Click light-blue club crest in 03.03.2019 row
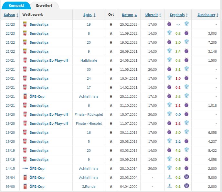 (x=186, y=150)
